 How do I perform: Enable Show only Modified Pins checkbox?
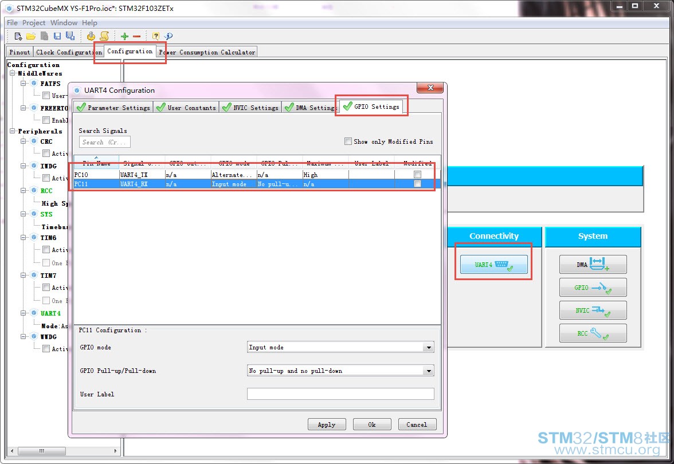[348, 141]
